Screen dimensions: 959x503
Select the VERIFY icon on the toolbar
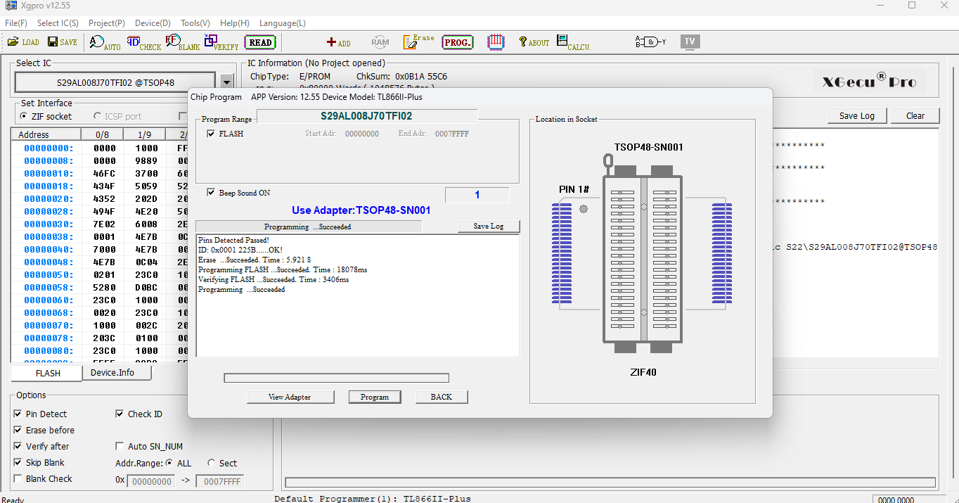tap(221, 42)
